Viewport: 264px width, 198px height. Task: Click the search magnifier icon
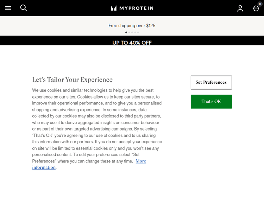pos(24,8)
